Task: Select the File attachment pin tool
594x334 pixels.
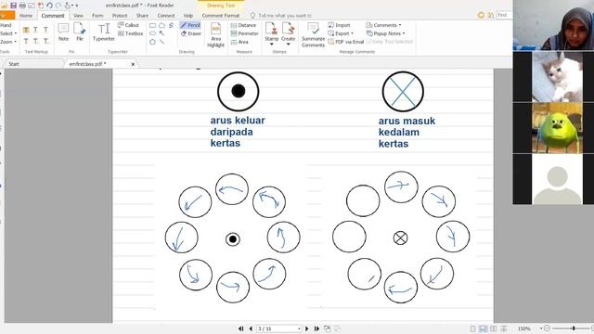Action: (80, 32)
